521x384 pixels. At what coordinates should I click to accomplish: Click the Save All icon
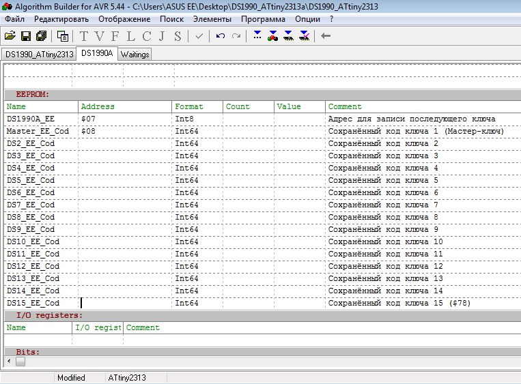[41, 35]
